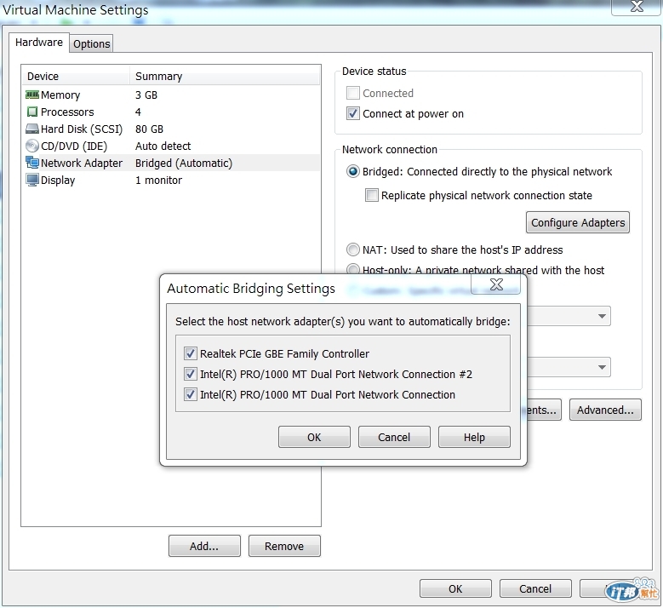Image resolution: width=663 pixels, height=608 pixels.
Task: Click the Remove hardware button
Action: click(284, 546)
